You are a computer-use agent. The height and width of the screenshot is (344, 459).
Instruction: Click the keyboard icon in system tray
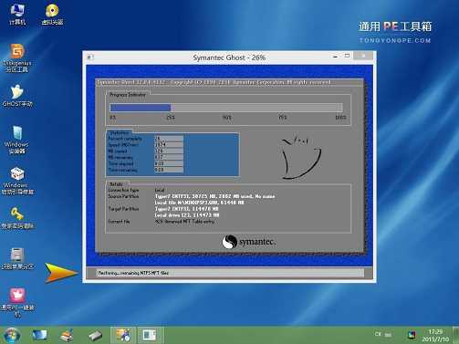pos(388,335)
